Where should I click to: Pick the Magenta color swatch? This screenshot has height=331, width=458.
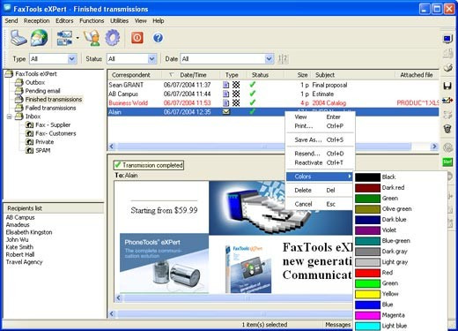(x=367, y=315)
